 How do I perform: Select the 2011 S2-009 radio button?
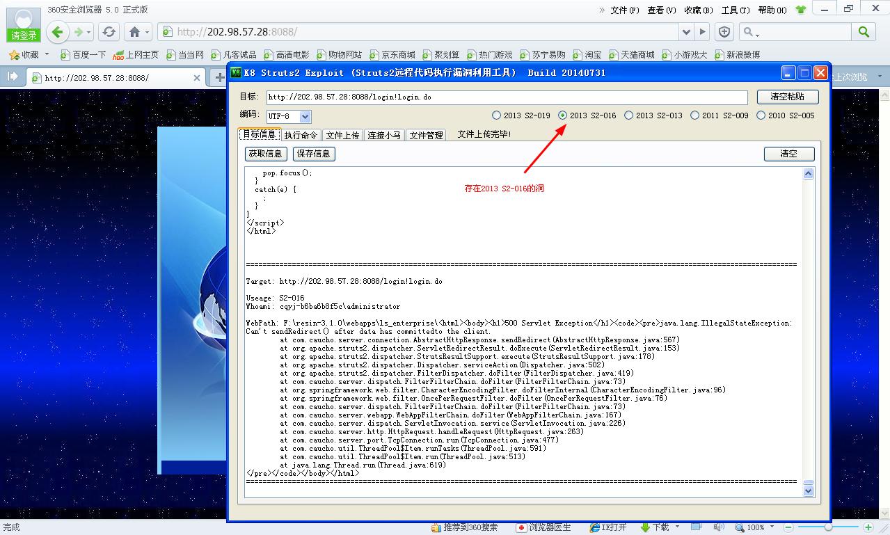point(694,115)
